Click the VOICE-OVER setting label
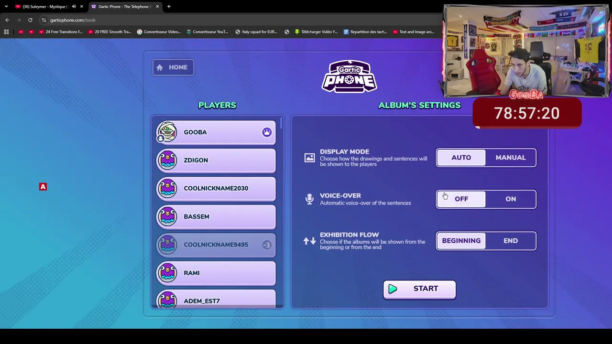The width and height of the screenshot is (612, 344). point(340,195)
